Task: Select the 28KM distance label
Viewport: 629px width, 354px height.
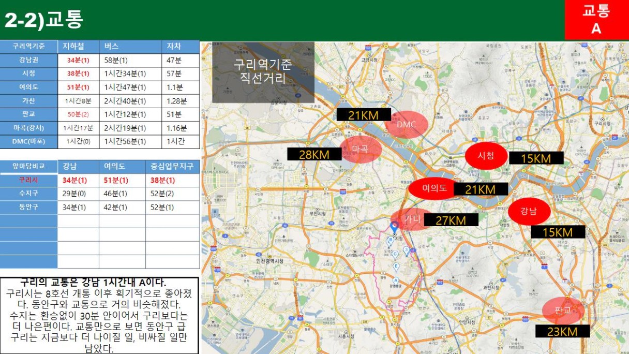Action: point(314,154)
